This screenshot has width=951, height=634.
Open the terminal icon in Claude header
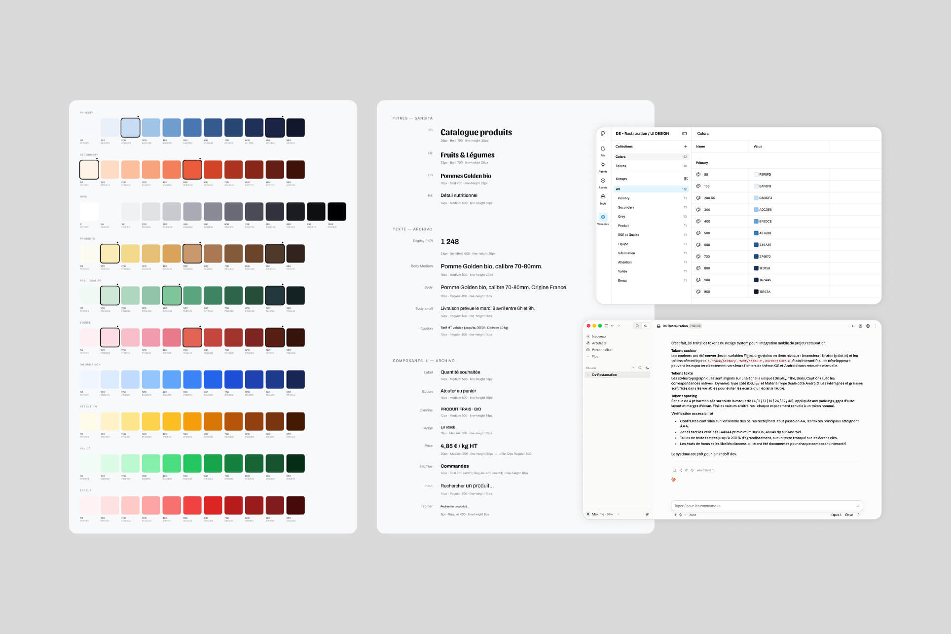click(x=853, y=326)
